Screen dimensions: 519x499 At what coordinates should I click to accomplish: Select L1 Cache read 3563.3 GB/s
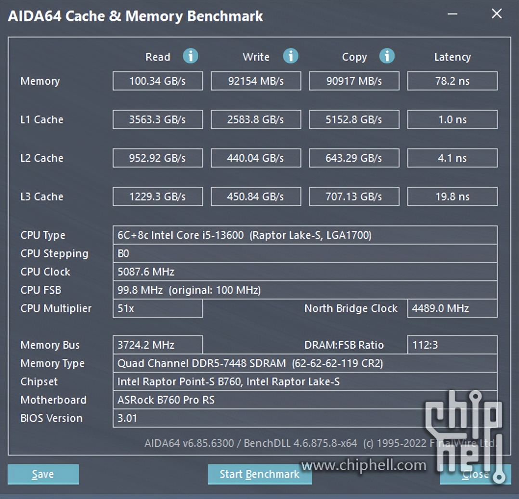point(157,119)
